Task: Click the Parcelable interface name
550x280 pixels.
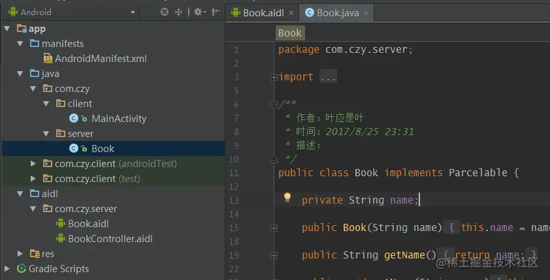Action: click(477, 173)
